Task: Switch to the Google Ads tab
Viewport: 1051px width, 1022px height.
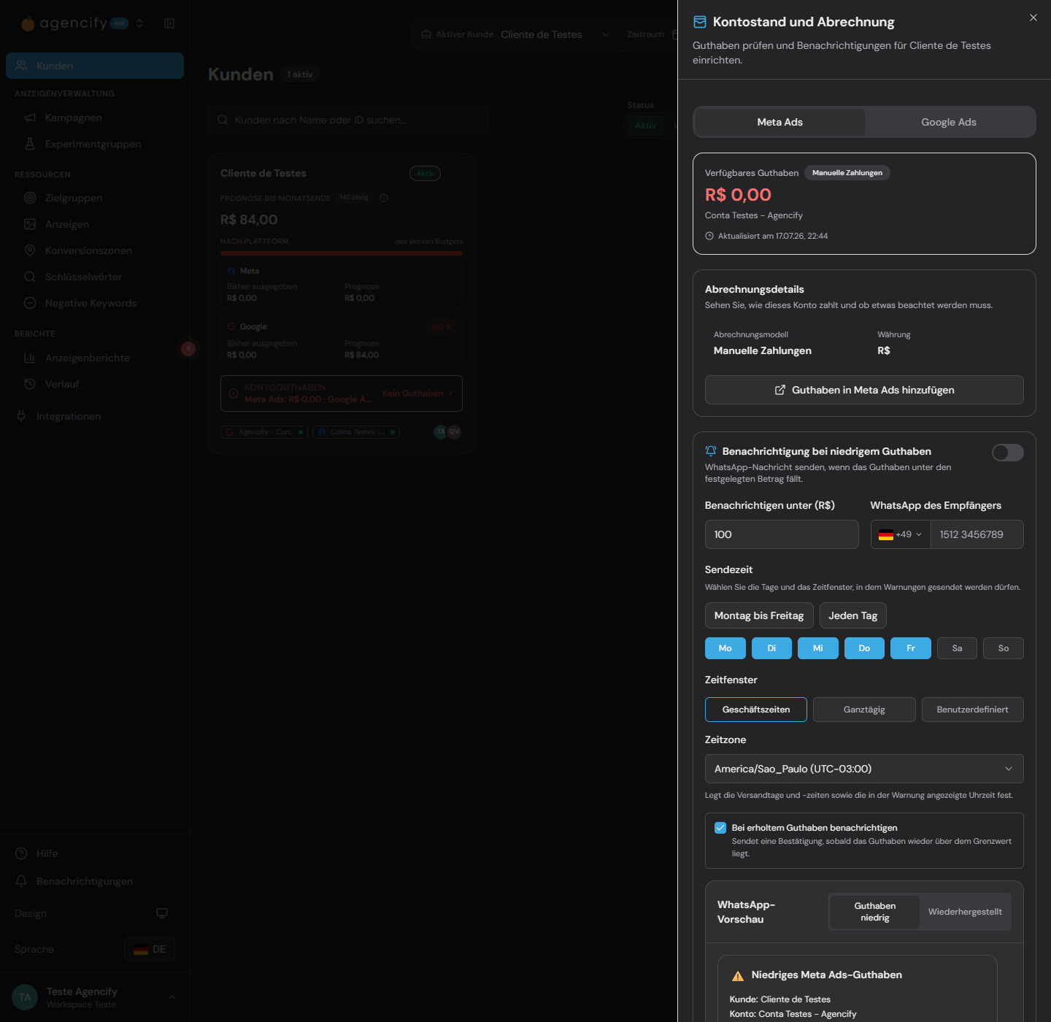Action: tap(949, 122)
